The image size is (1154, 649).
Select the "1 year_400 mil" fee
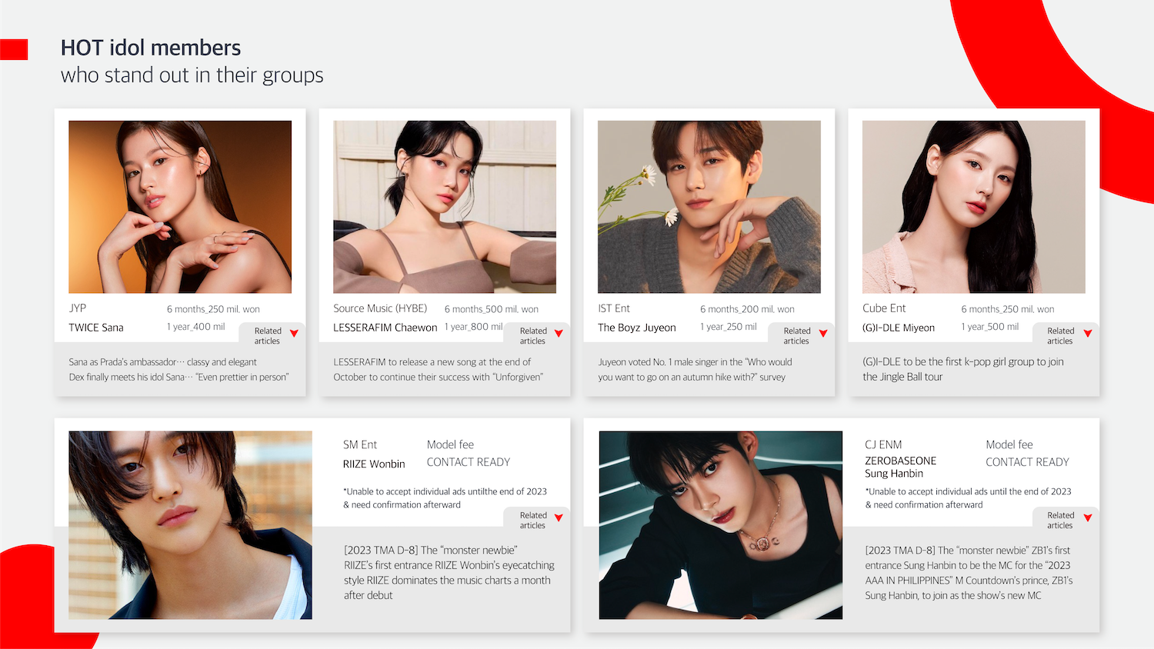[196, 327]
